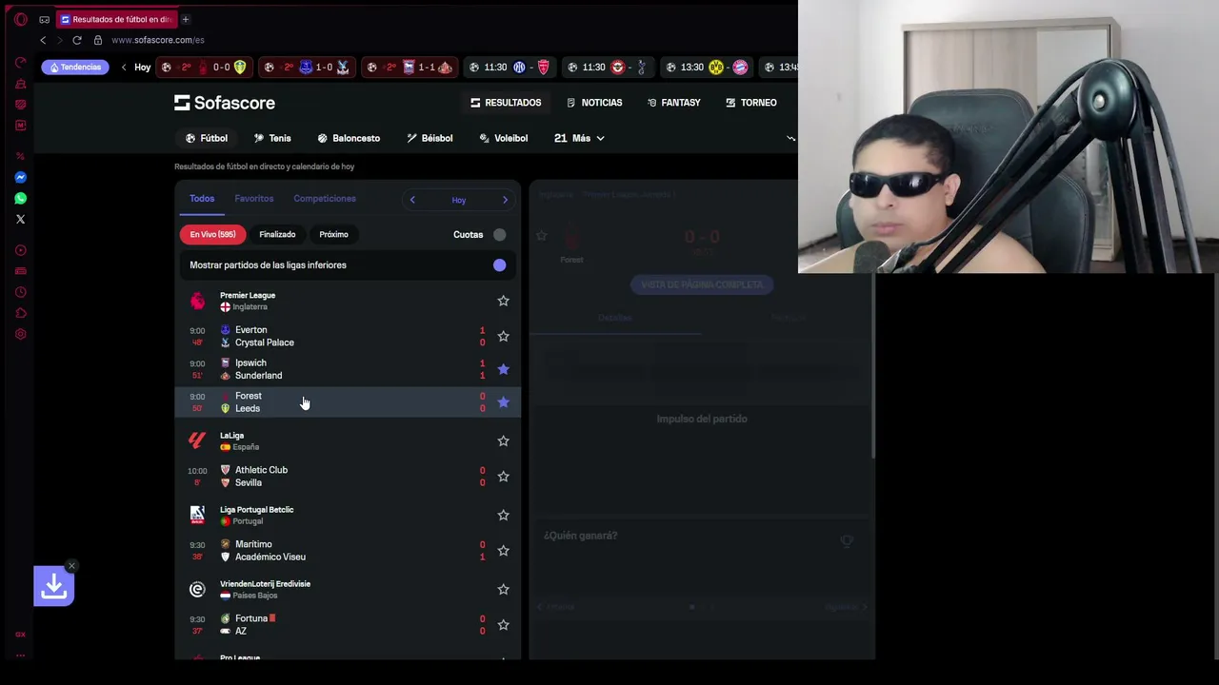This screenshot has height=685, width=1219.
Task: Select the Tenis sport
Action: click(x=272, y=138)
